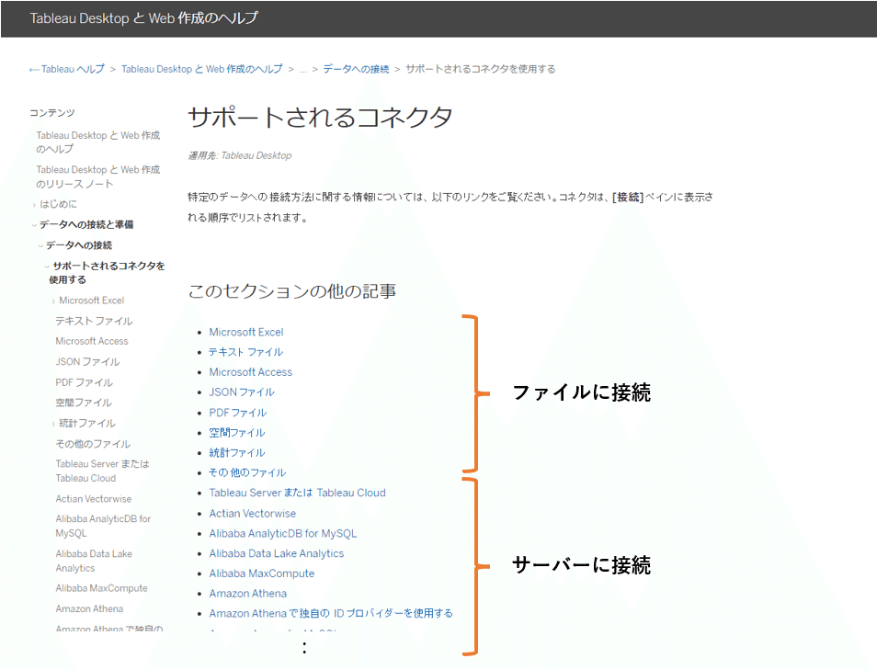Open the その他のファイル article link
The height and width of the screenshot is (670, 877).
coord(247,473)
